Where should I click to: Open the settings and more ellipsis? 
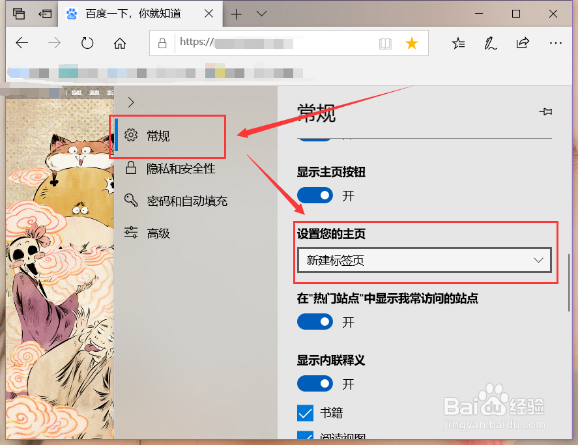pos(555,43)
